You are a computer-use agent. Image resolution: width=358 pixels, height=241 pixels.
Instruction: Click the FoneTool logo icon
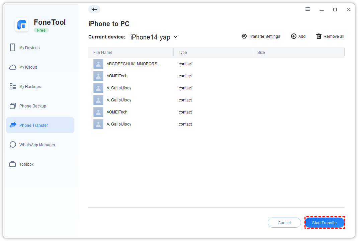pos(22,25)
